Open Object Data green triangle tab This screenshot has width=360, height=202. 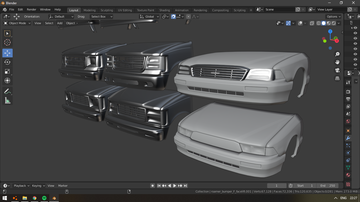click(x=348, y=168)
